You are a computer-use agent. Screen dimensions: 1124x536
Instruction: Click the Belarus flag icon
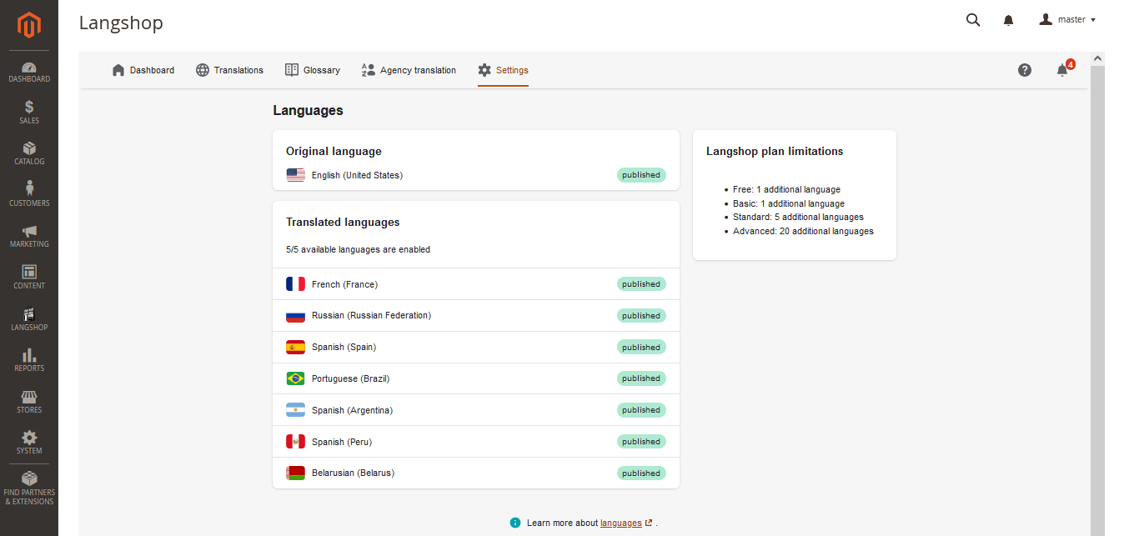[295, 473]
